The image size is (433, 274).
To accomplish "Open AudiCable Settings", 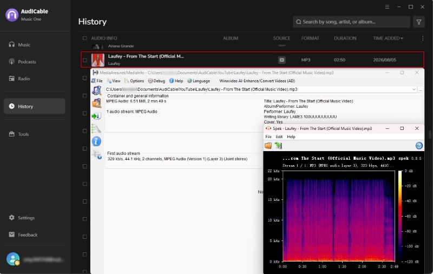I will click(x=22, y=218).
